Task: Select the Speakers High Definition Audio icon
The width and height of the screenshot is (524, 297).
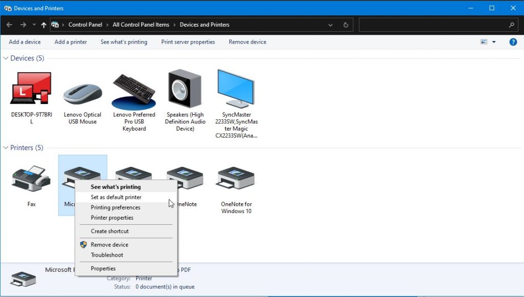Action: pos(185,88)
